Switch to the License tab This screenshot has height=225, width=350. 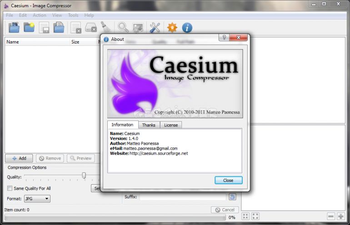click(x=171, y=125)
